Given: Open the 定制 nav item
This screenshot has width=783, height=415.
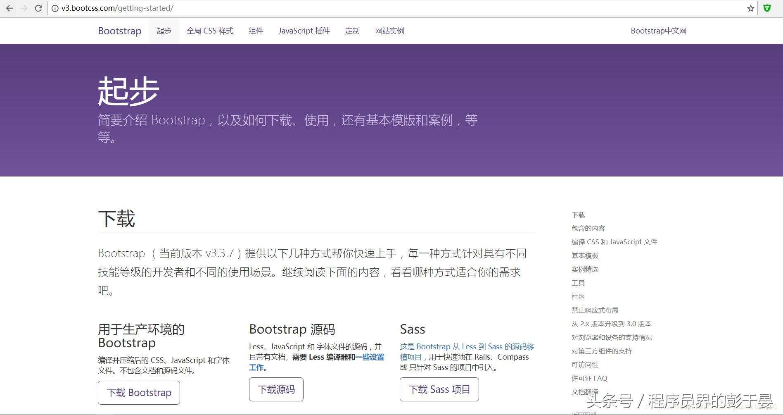Looking at the screenshot, I should (x=352, y=31).
